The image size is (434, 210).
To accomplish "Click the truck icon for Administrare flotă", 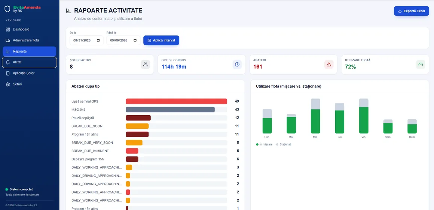I will tap(8, 40).
